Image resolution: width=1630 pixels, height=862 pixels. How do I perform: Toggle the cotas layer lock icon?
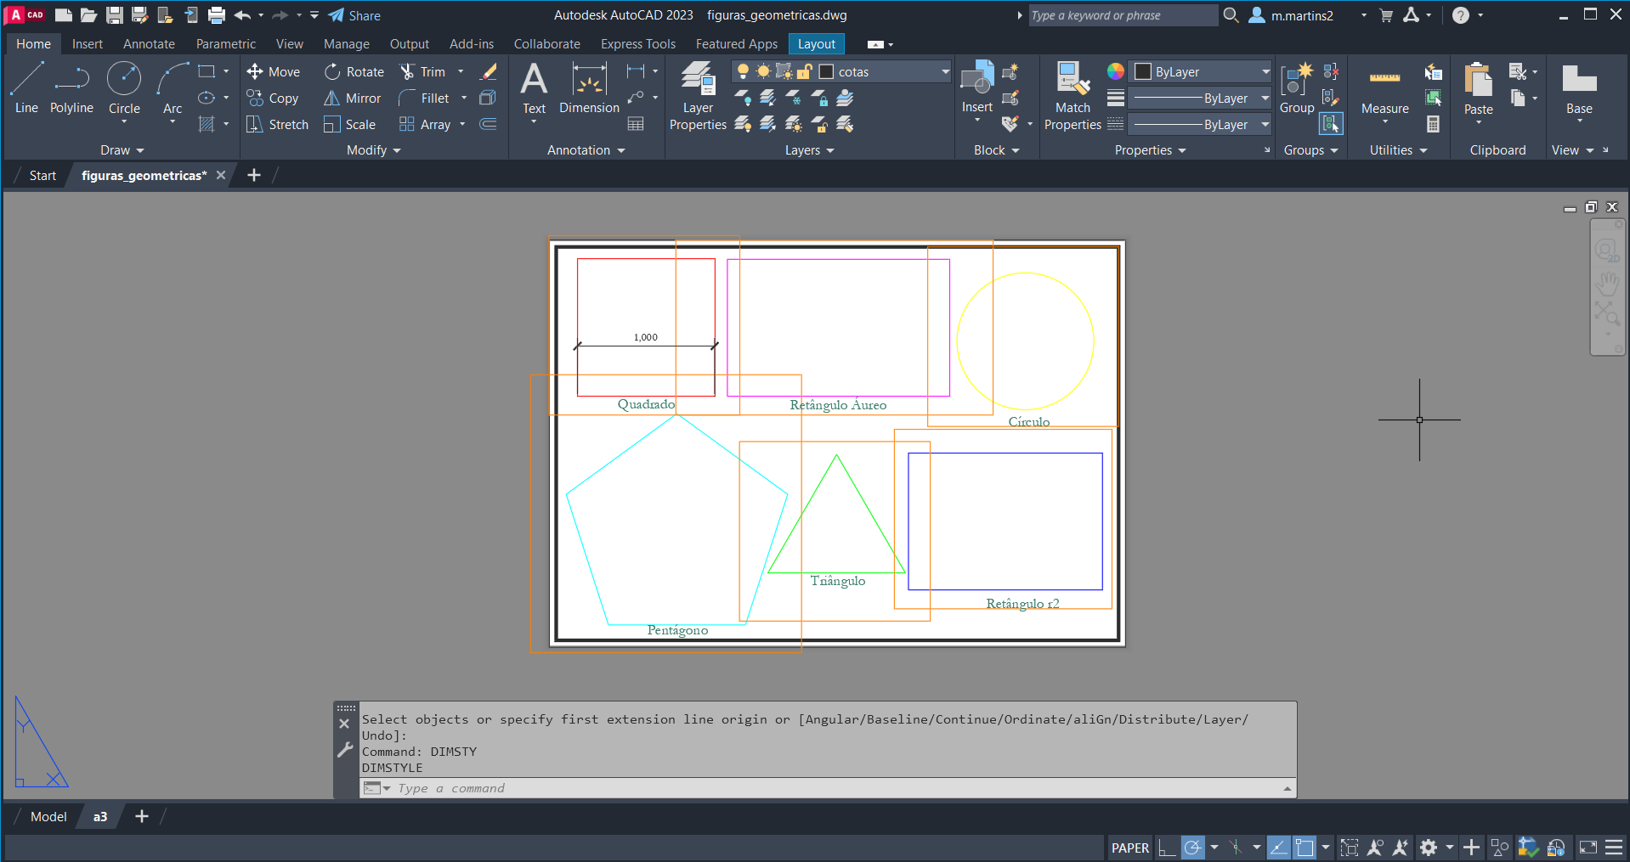tap(804, 72)
